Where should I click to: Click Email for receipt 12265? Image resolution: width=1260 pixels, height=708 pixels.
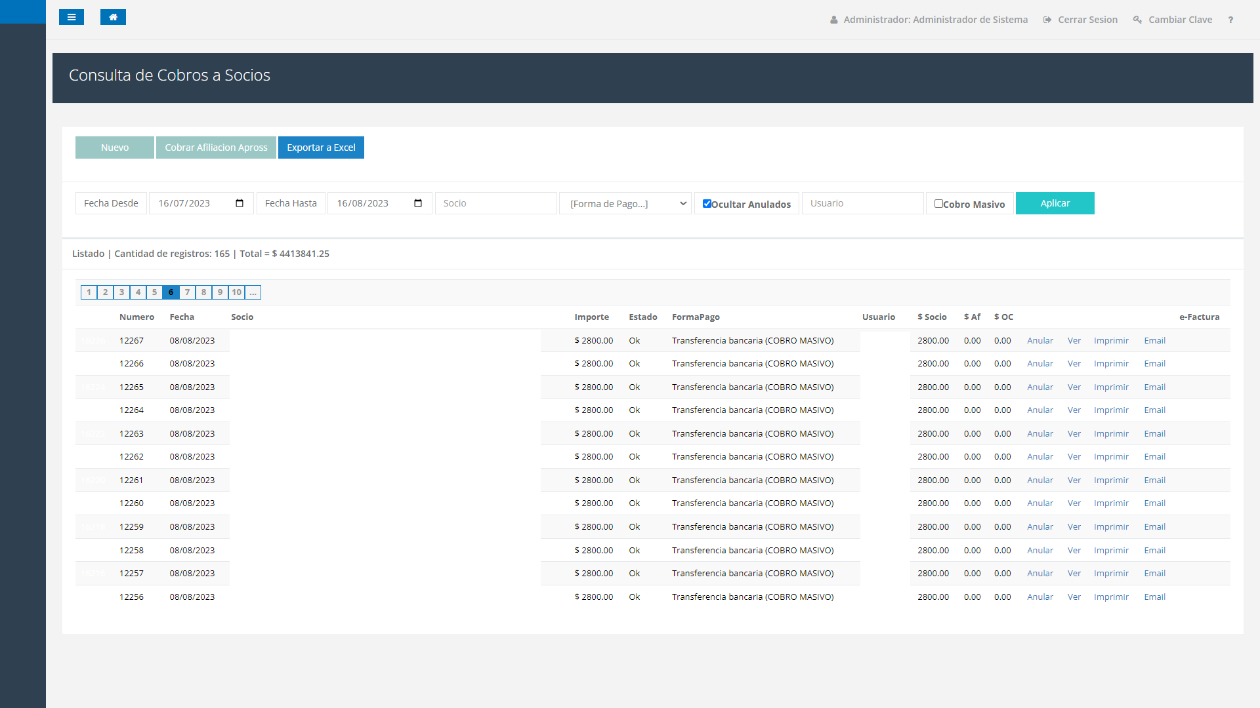(1154, 387)
